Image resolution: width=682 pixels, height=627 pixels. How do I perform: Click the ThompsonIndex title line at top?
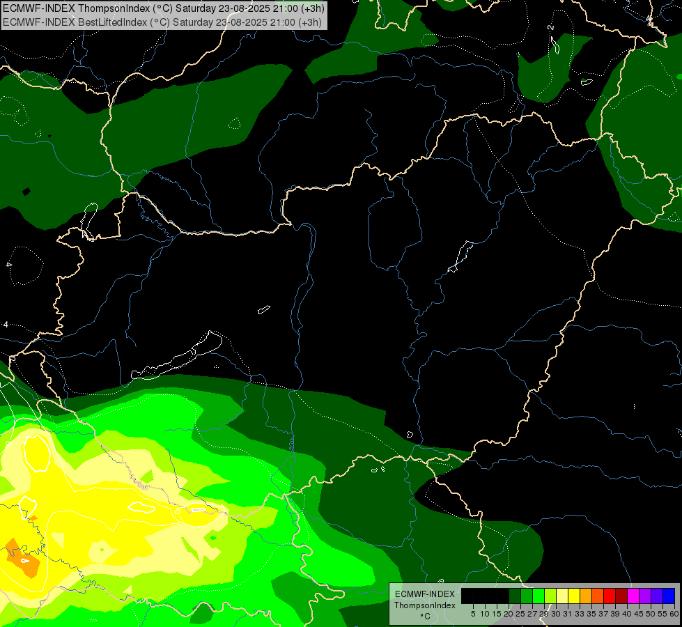[x=164, y=8]
